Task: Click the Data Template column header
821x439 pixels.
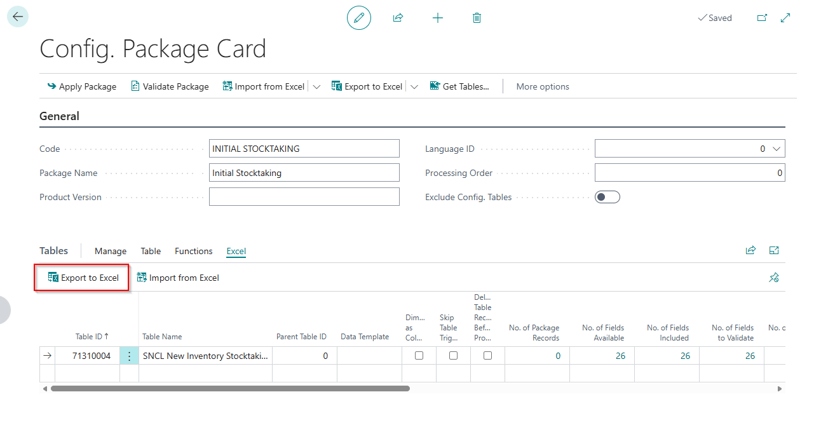Action: [x=365, y=337]
